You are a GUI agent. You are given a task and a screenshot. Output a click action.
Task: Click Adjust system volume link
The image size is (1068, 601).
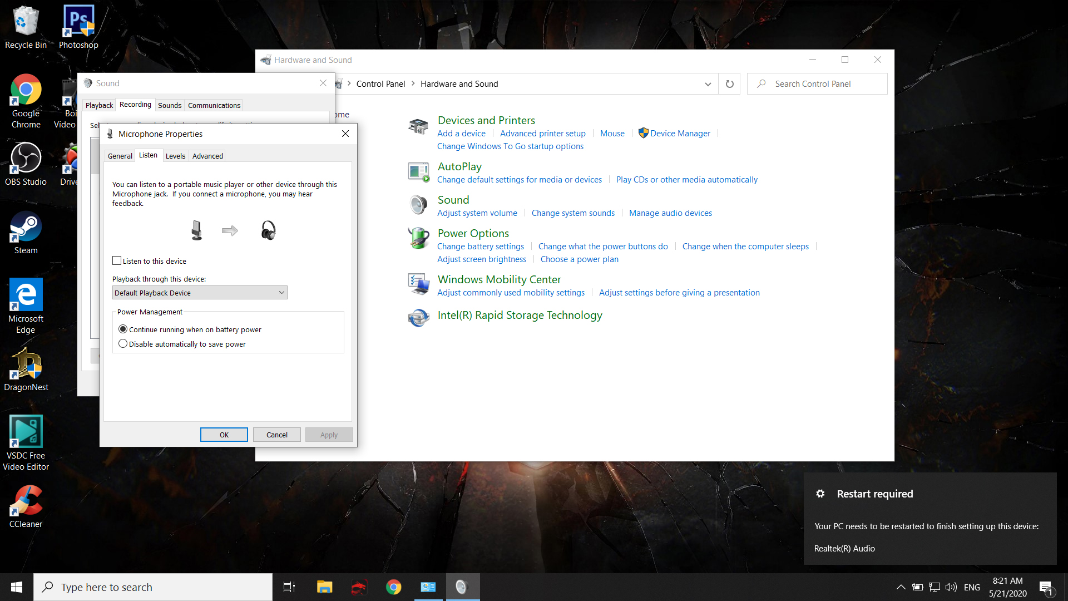coord(477,213)
